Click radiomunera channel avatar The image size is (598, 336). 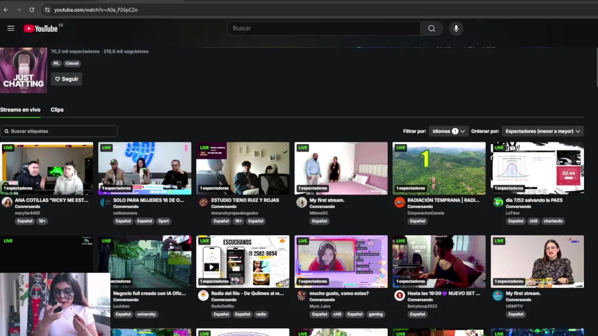point(105,202)
